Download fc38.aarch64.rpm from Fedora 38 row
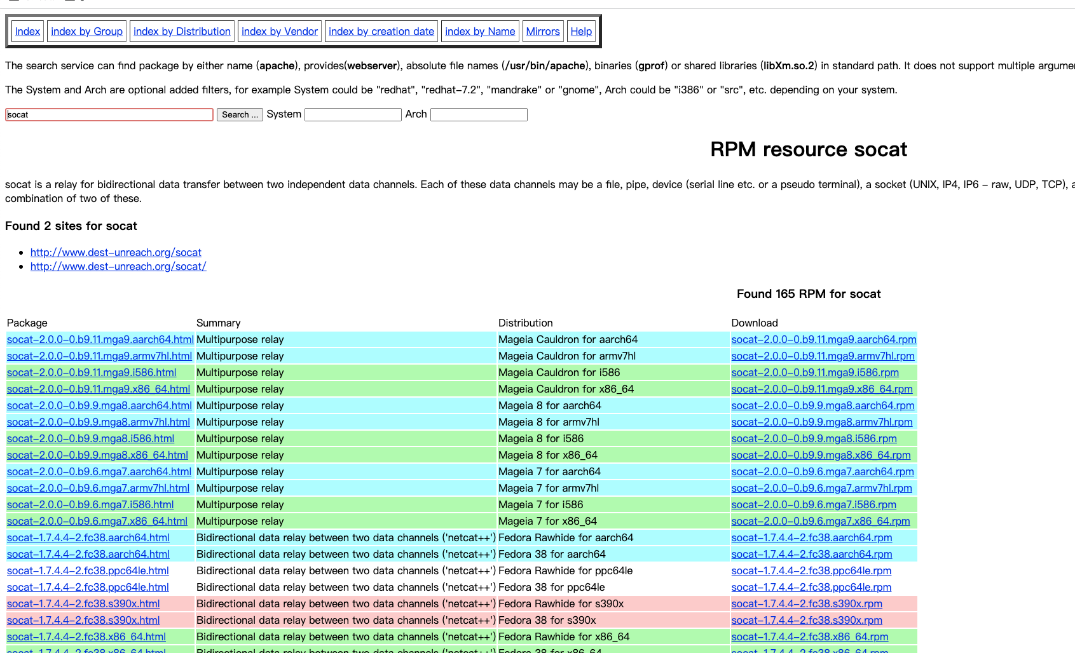The height and width of the screenshot is (653, 1075). [x=812, y=554]
